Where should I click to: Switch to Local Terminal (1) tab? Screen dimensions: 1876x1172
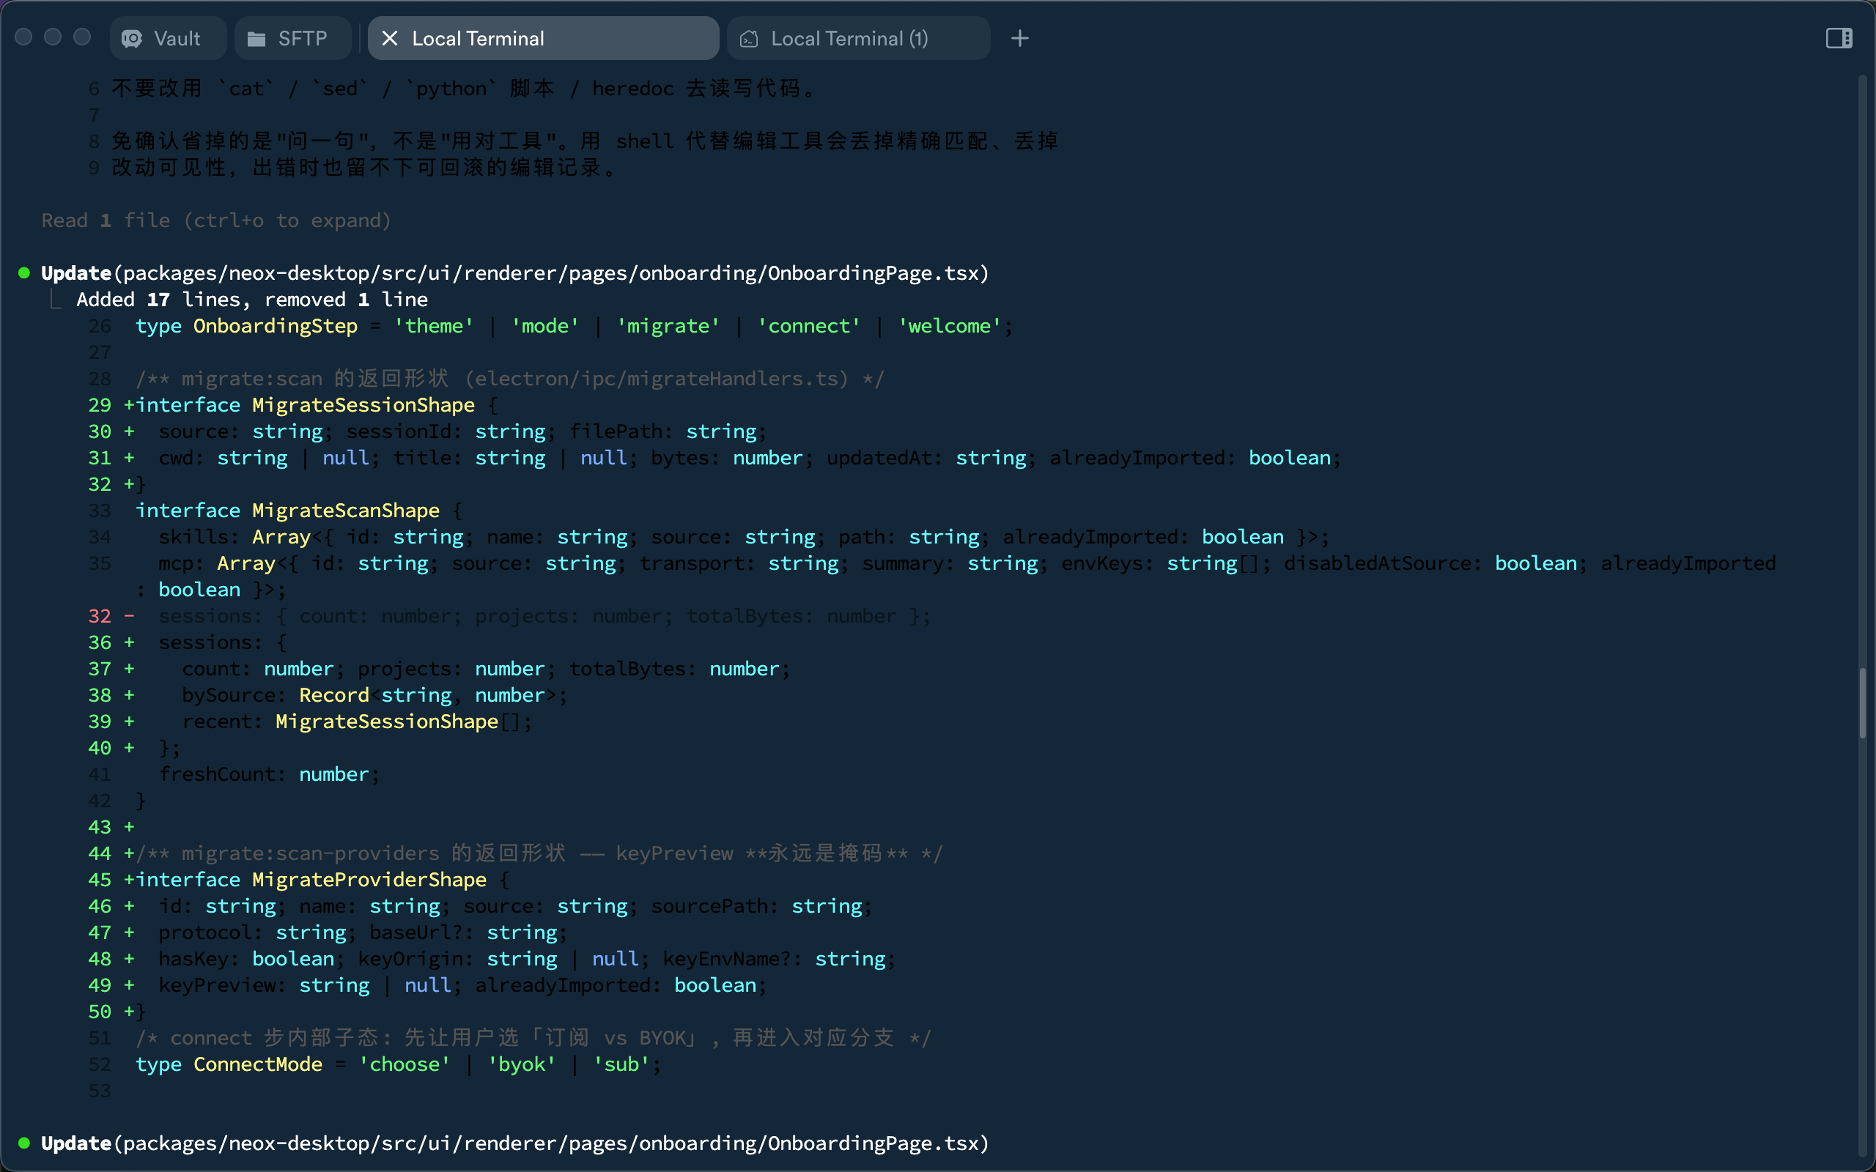[x=858, y=38]
